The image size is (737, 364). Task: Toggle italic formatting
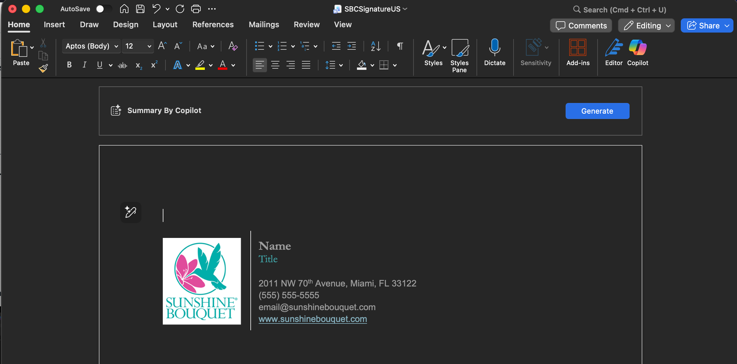pyautogui.click(x=84, y=65)
